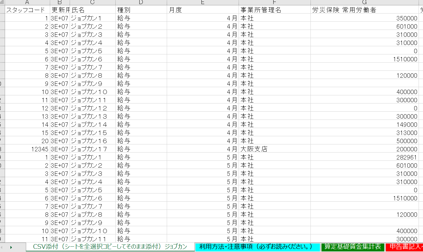Select column D header
This screenshot has height=252, width=423.
pos(141,3)
